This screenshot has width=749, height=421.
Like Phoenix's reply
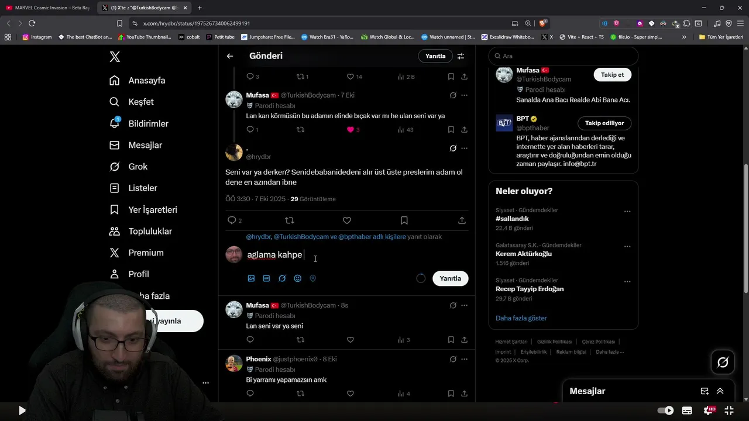point(351,394)
